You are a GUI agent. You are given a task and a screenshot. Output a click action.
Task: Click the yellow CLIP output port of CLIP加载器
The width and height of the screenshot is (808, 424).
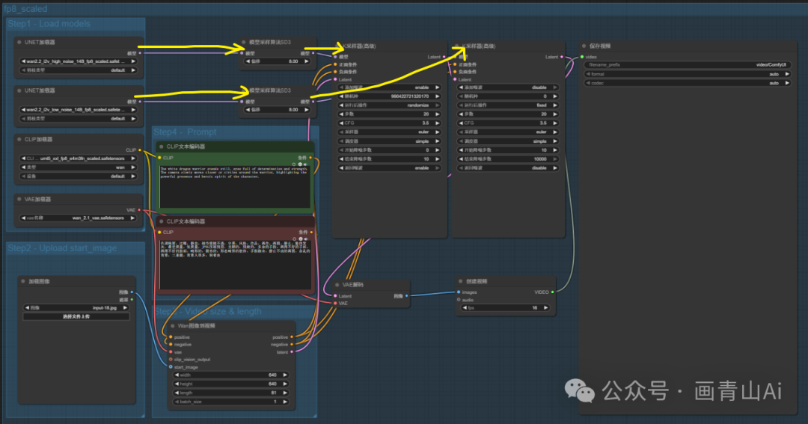point(140,150)
